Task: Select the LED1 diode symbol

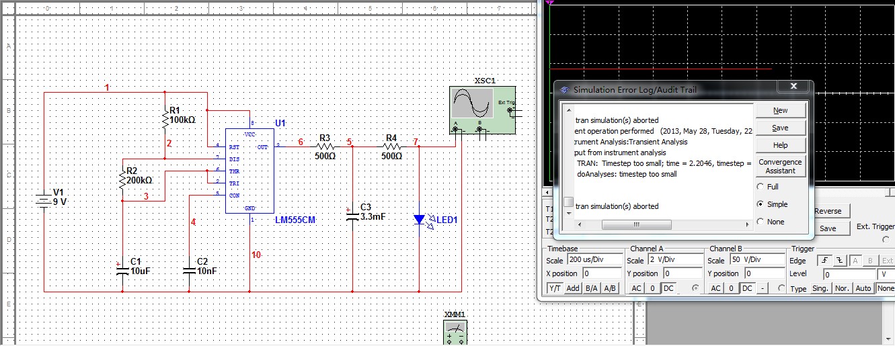Action: (420, 219)
